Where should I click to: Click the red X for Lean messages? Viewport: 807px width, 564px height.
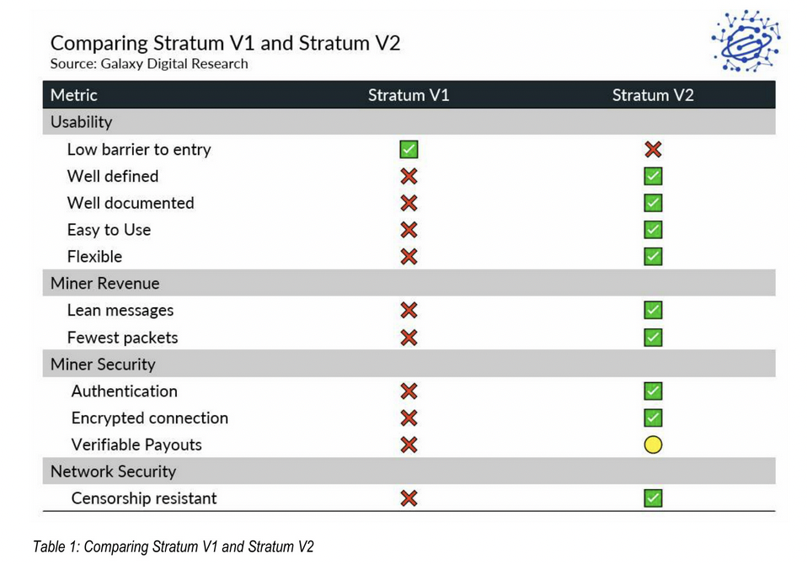[409, 311]
